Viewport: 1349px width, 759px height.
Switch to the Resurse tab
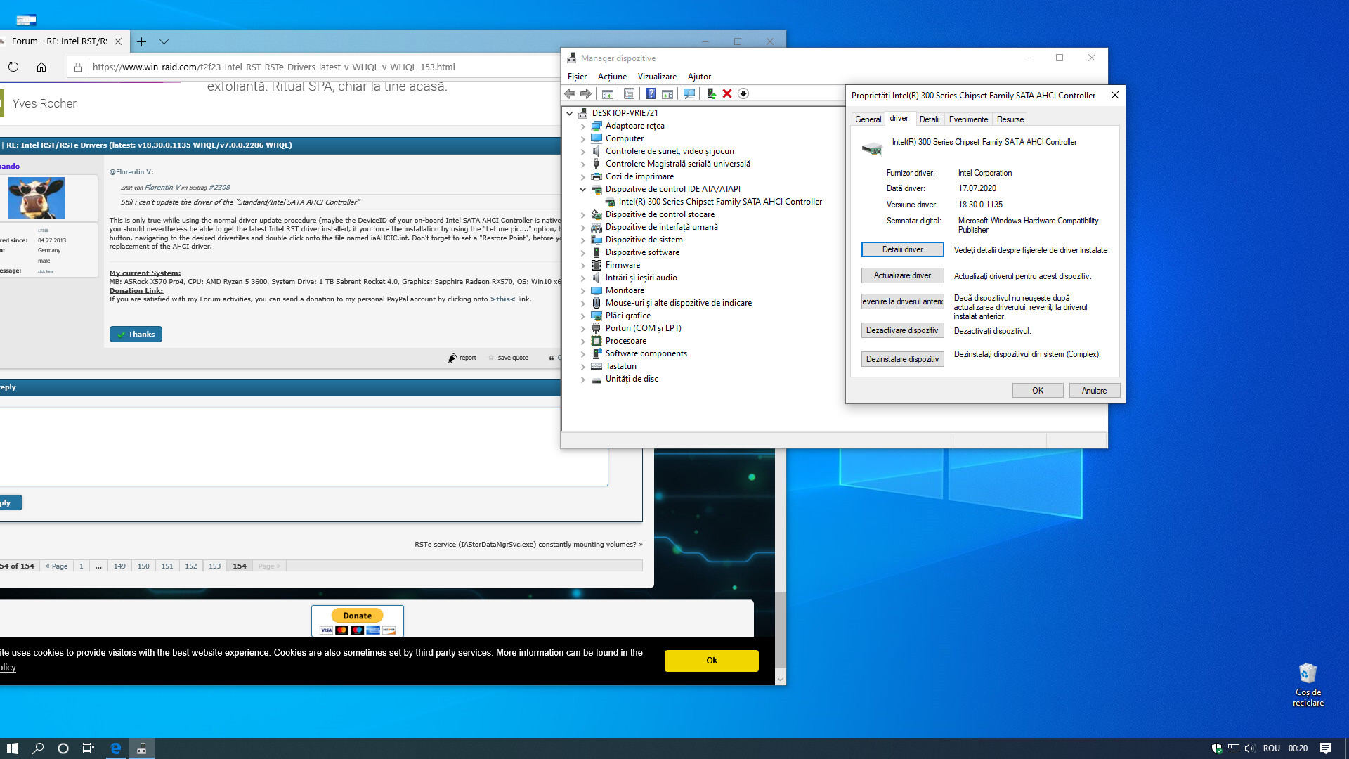tap(1010, 119)
